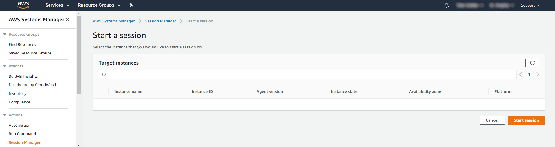The height and width of the screenshot is (147, 555).
Task: Select page number 1
Action: tap(529, 74)
